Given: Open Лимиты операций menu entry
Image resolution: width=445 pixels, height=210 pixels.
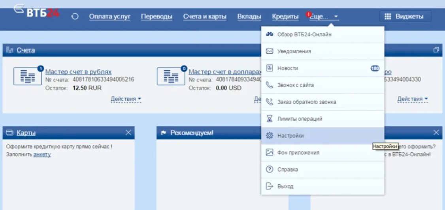Looking at the screenshot, I should coord(322,119).
